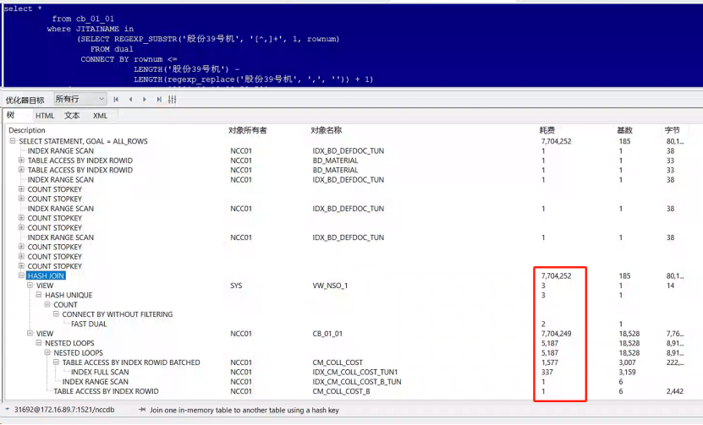Select the INDEX FULL SCAN row
703x425 pixels.
[100, 372]
